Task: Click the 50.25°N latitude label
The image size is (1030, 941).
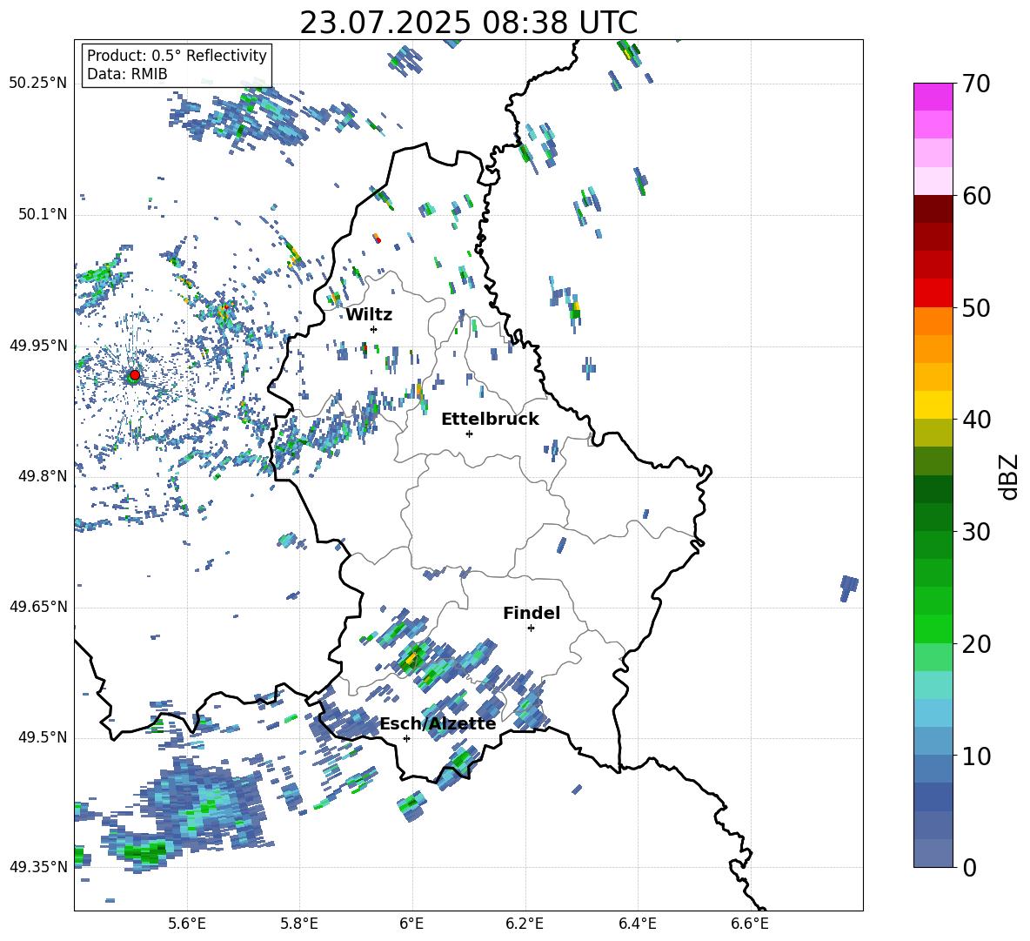Action: tap(38, 84)
